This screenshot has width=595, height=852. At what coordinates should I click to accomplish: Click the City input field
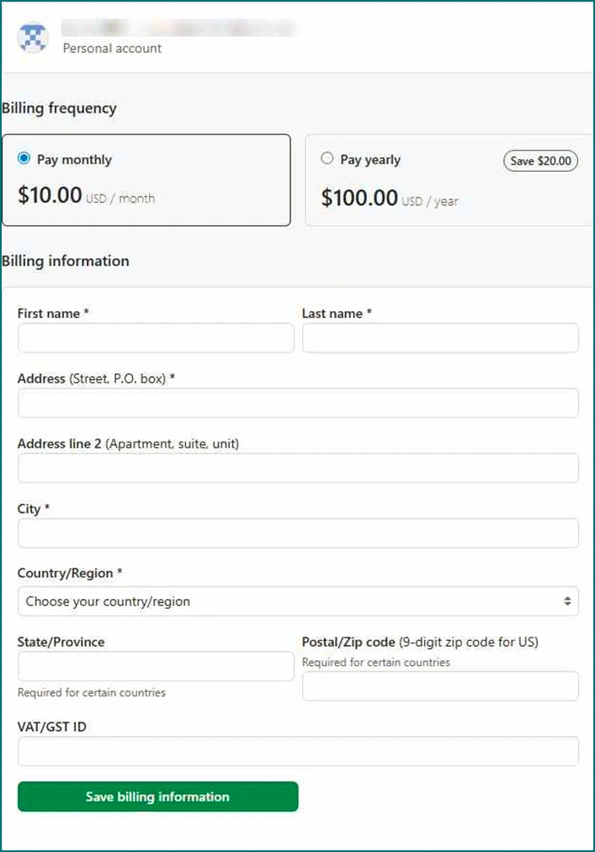[x=298, y=533]
